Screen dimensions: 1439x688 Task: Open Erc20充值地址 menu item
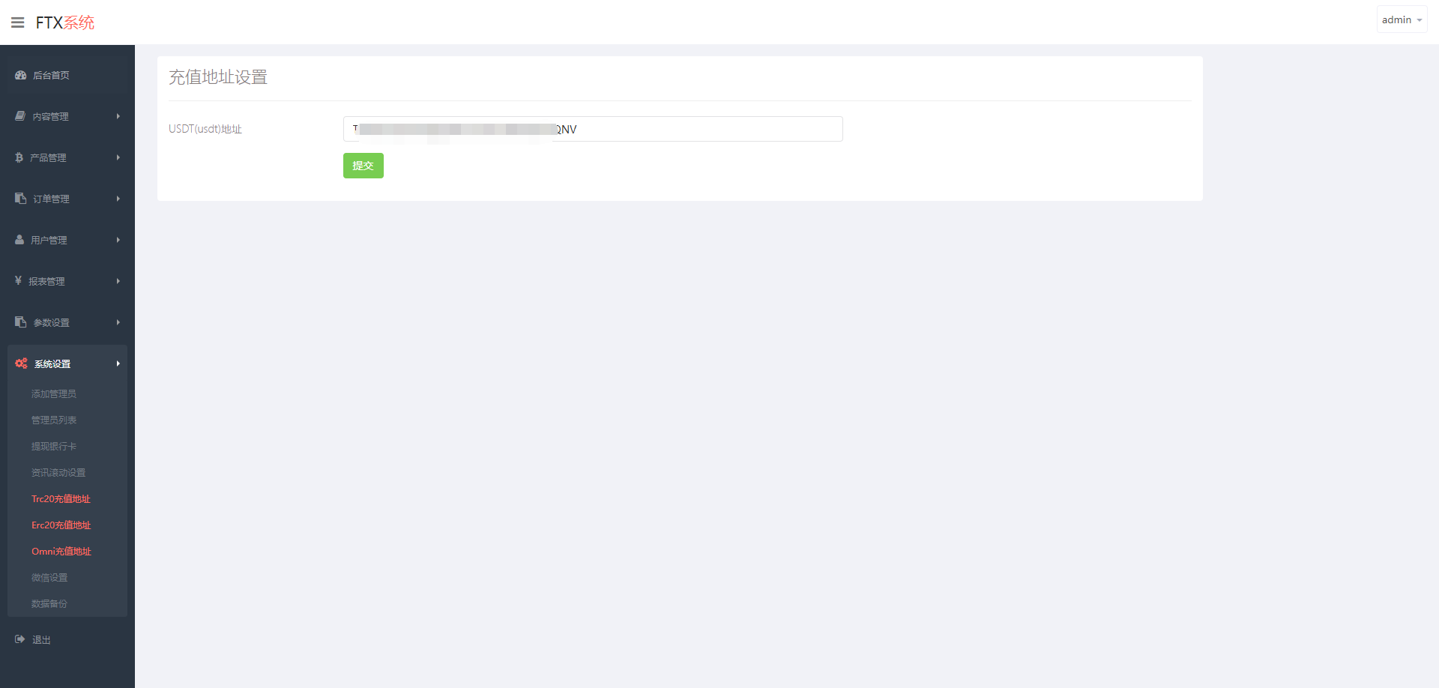(61, 525)
